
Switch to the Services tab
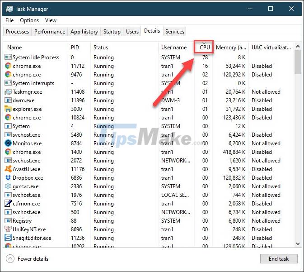coord(175,32)
